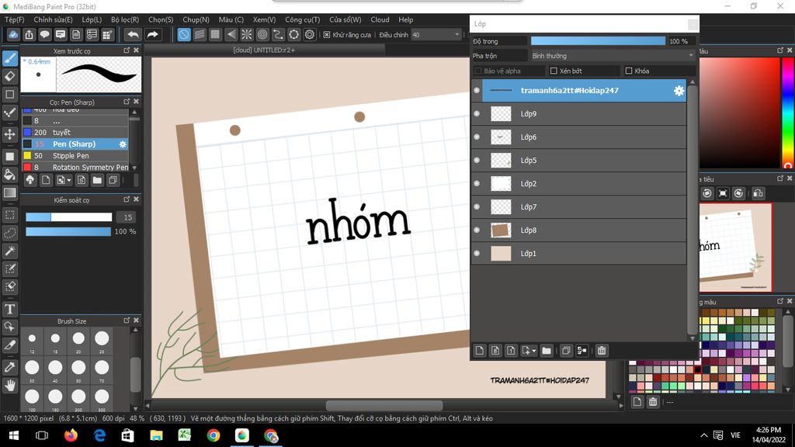Add layer folder in Lớp panel
Image resolution: width=795 pixels, height=447 pixels.
(547, 351)
